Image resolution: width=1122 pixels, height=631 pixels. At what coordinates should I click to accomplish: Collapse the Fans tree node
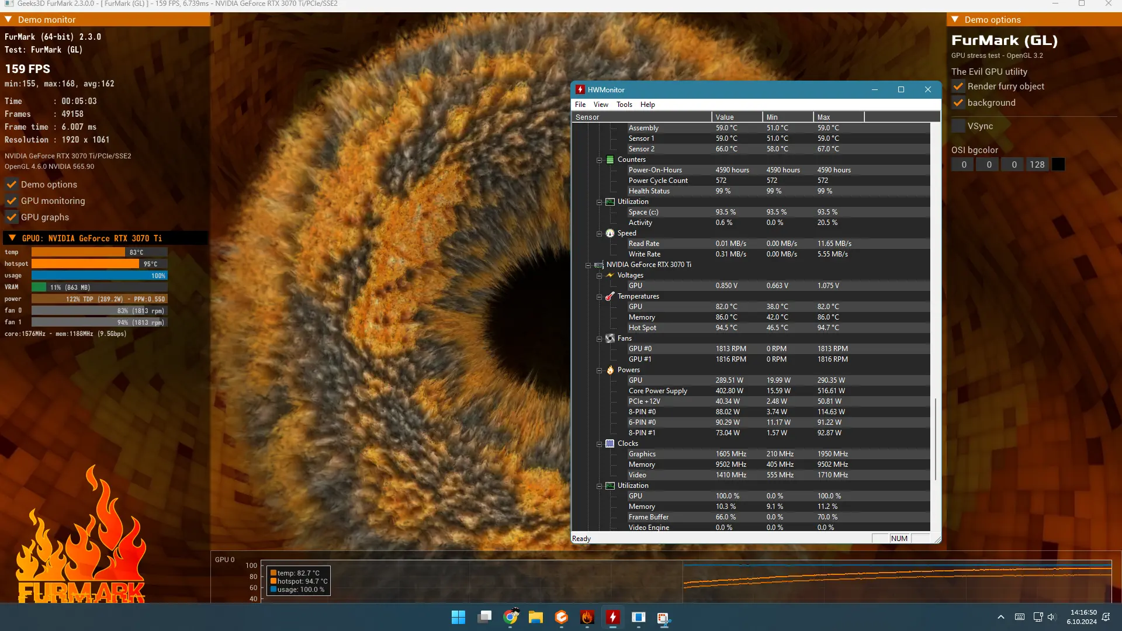[599, 338]
